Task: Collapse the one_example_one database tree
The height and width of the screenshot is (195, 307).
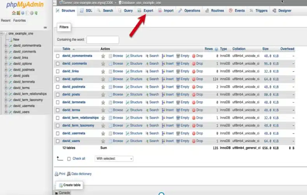Action: (2, 33)
